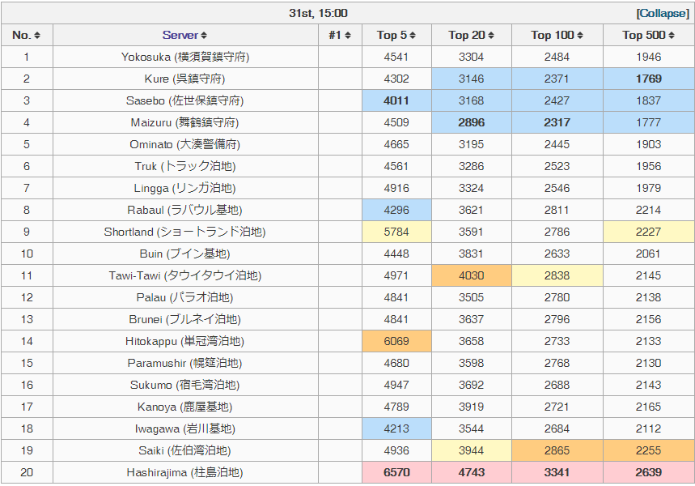The height and width of the screenshot is (486, 695).
Task: Click the orange Top 5 cell 6069
Action: click(396, 341)
